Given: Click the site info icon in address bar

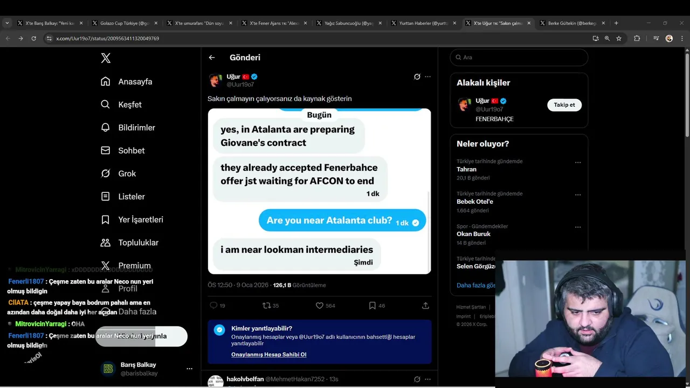Looking at the screenshot, I should pyautogui.click(x=49, y=38).
